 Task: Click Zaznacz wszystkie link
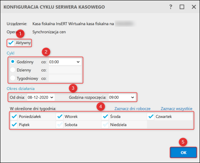(177, 109)
